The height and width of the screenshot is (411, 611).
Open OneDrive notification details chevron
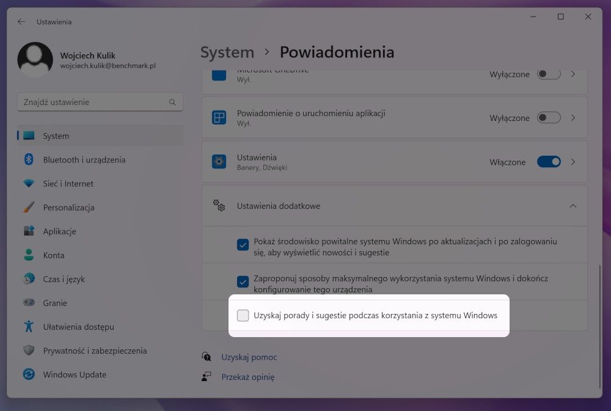[573, 74]
